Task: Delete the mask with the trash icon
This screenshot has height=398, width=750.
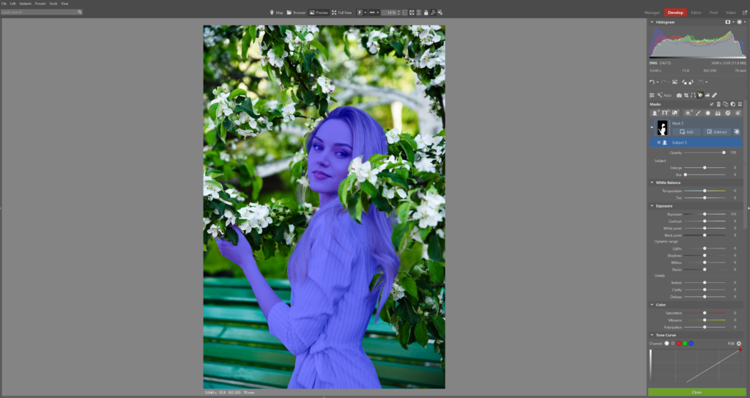Action: pos(719,104)
